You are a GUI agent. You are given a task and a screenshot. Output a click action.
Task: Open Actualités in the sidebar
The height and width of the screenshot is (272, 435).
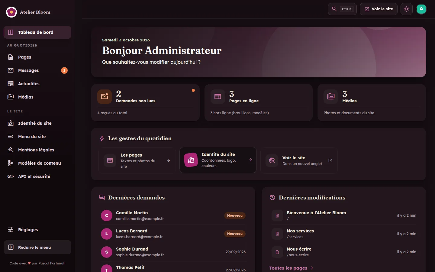tap(37, 84)
